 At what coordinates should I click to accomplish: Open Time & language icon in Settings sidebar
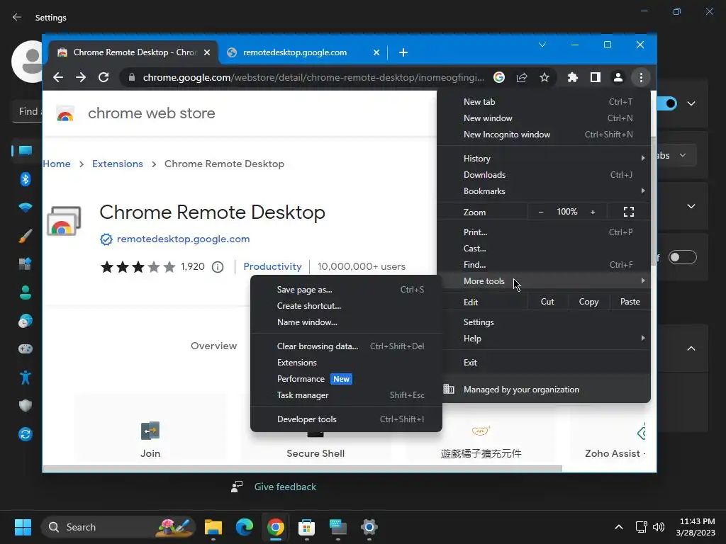pos(26,321)
